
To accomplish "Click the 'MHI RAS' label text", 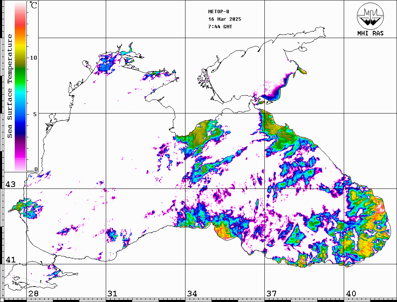I will [x=371, y=33].
